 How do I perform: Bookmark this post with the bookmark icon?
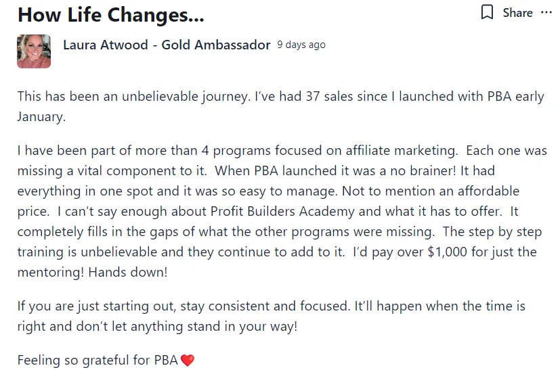487,12
